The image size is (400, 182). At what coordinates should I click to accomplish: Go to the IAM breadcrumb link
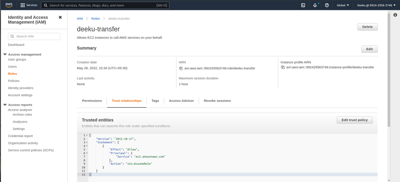[x=80, y=19]
